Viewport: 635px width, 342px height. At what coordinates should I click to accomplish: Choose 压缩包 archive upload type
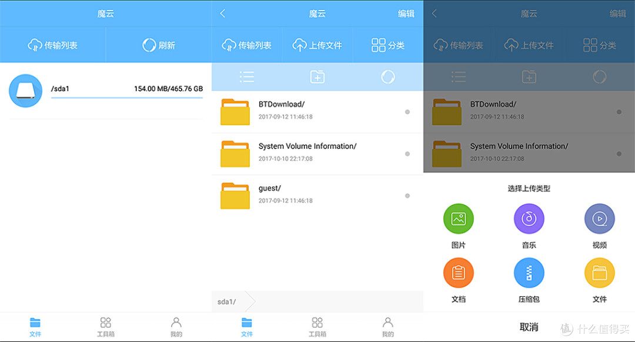coord(529,273)
